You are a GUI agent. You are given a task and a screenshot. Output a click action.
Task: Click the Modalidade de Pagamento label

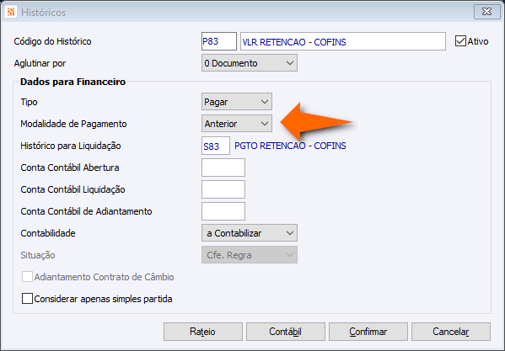coord(73,124)
